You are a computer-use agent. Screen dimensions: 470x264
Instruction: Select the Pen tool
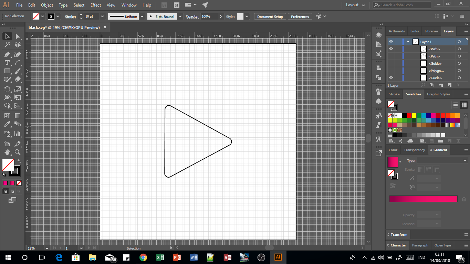pyautogui.click(x=7, y=54)
